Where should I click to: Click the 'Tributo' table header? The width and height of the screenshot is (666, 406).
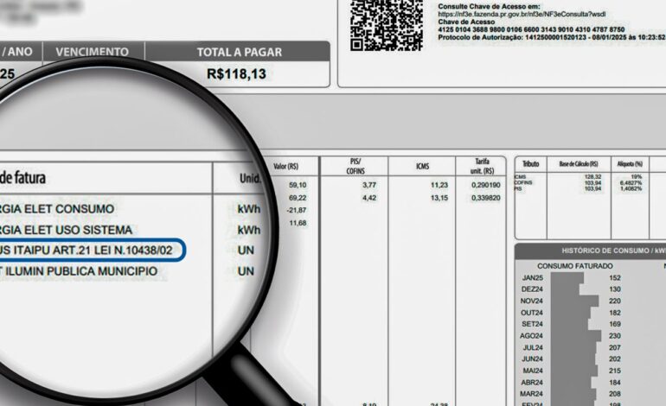click(530, 164)
